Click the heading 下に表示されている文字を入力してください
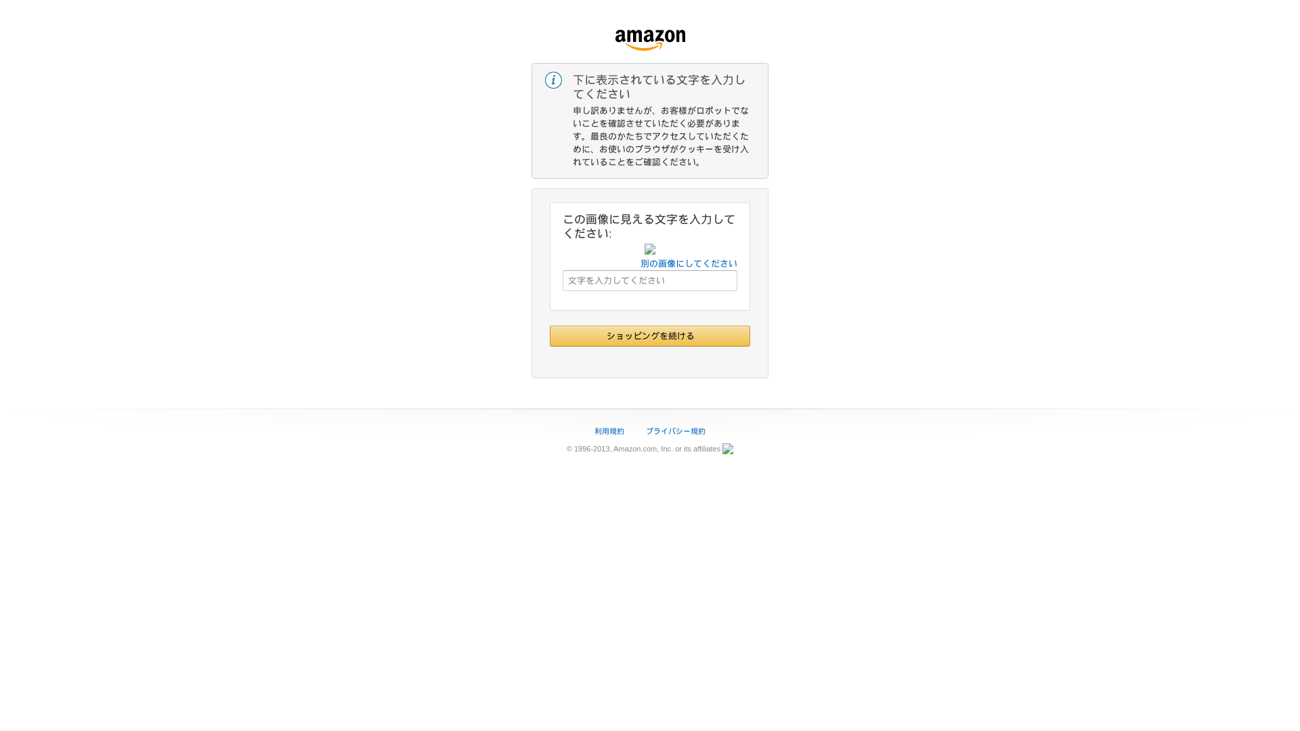The image size is (1300, 731). coord(659,87)
